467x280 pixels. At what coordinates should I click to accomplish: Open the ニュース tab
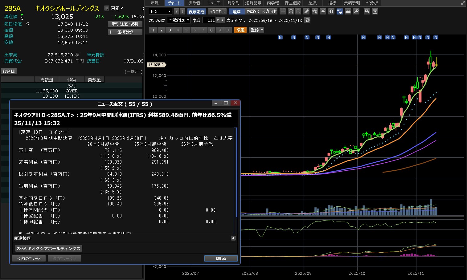214,3
